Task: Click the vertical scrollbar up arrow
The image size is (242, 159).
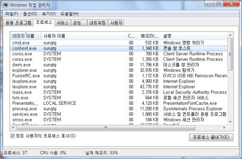Action: (230, 35)
